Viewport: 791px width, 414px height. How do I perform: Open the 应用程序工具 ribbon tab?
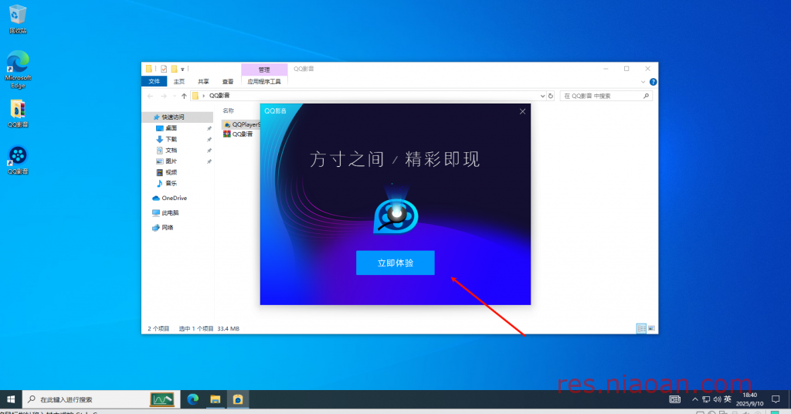pos(264,82)
